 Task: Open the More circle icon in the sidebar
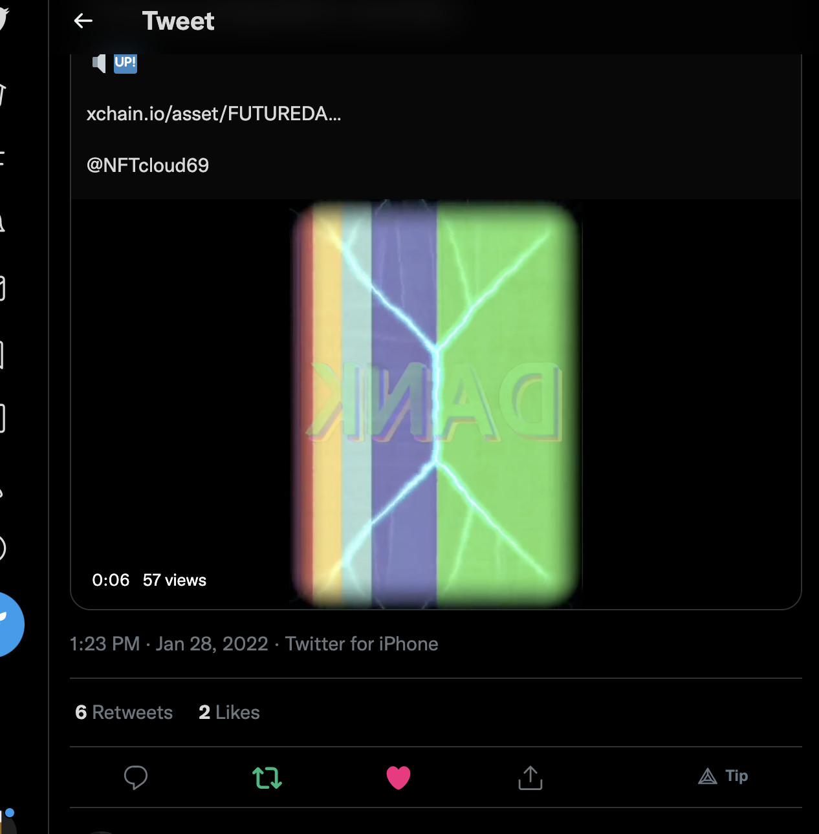coord(3,548)
